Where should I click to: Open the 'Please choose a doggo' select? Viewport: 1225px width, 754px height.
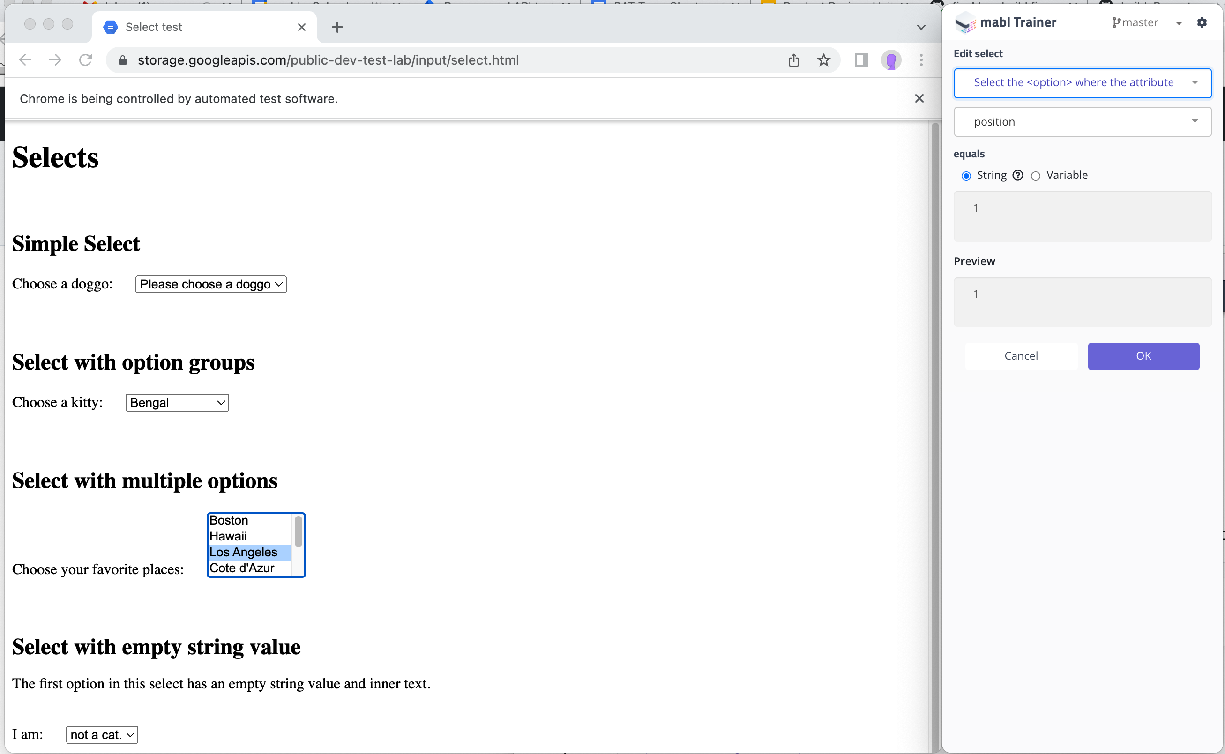pyautogui.click(x=210, y=284)
